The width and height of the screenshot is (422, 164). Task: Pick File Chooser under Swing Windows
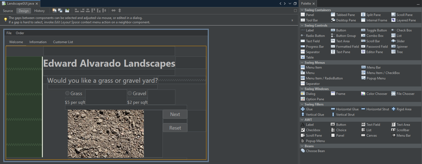[403, 93]
